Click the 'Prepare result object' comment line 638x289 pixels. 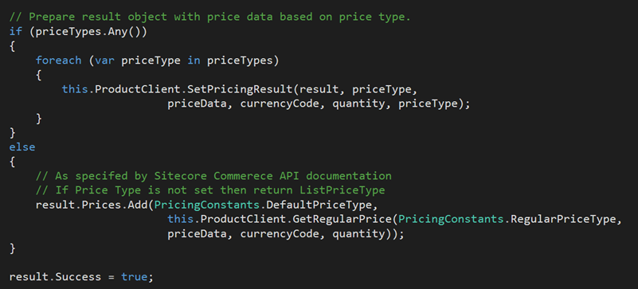pos(210,18)
